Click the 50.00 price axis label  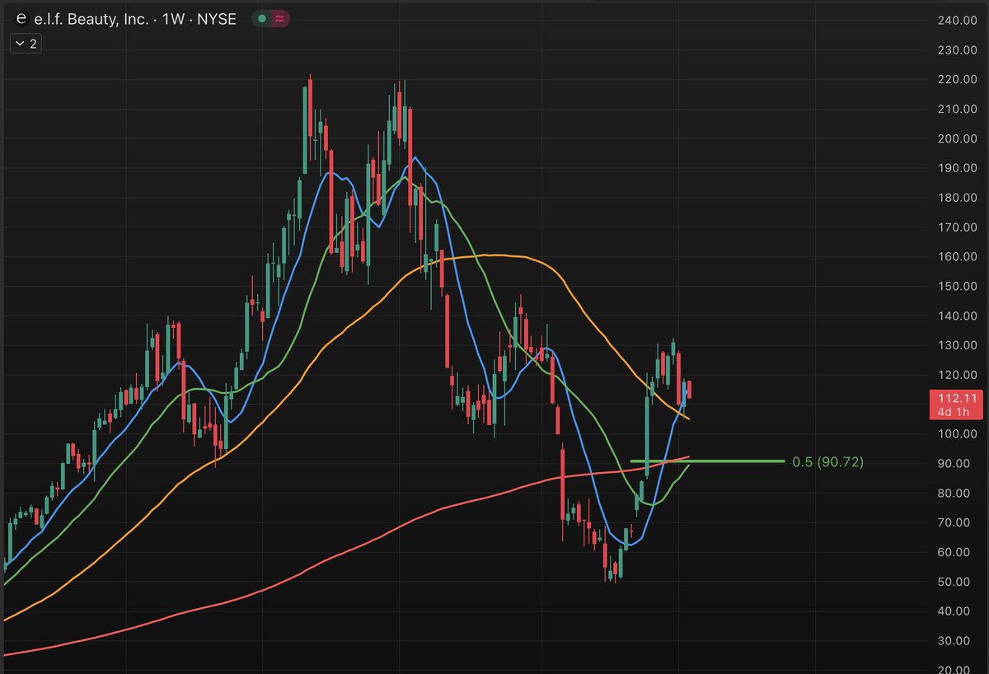(954, 582)
